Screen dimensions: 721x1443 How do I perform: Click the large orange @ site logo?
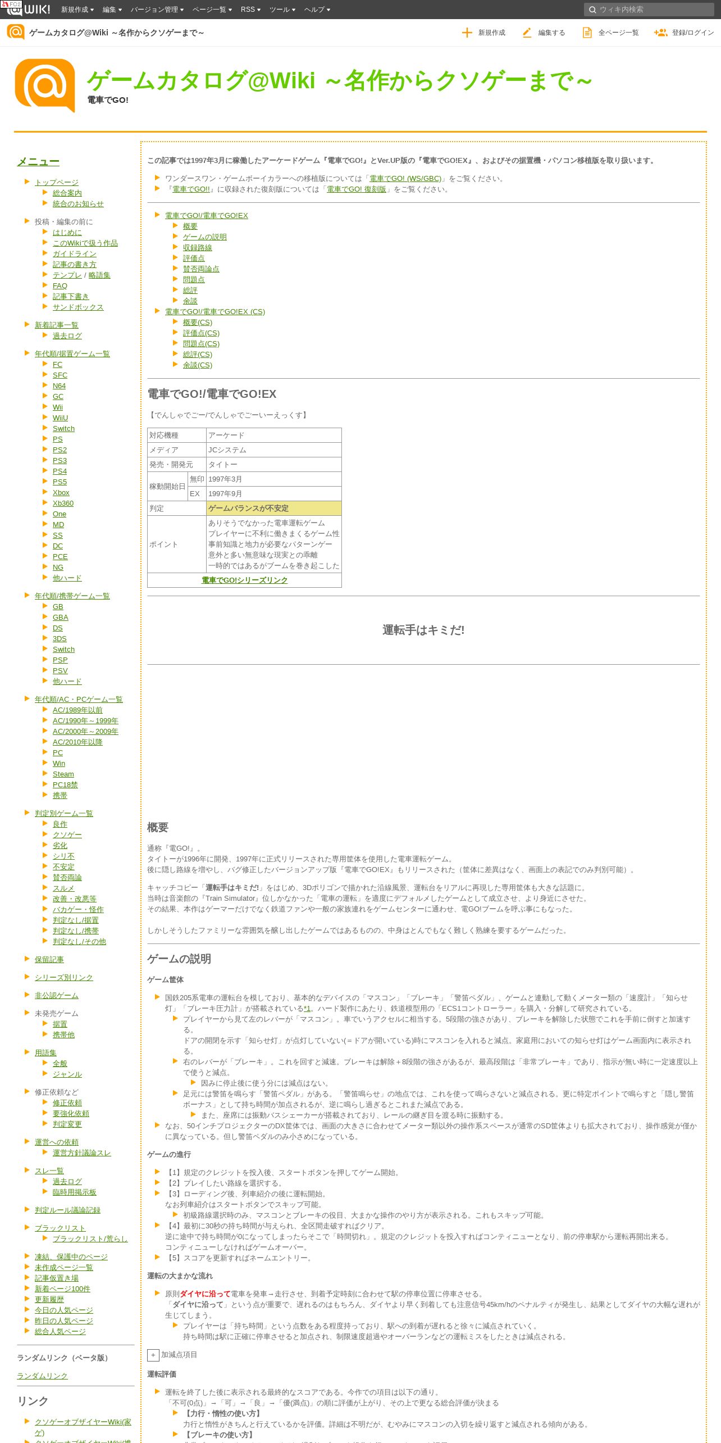tap(45, 85)
